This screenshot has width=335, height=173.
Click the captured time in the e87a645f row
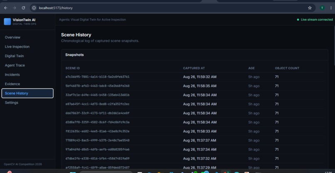200,104
